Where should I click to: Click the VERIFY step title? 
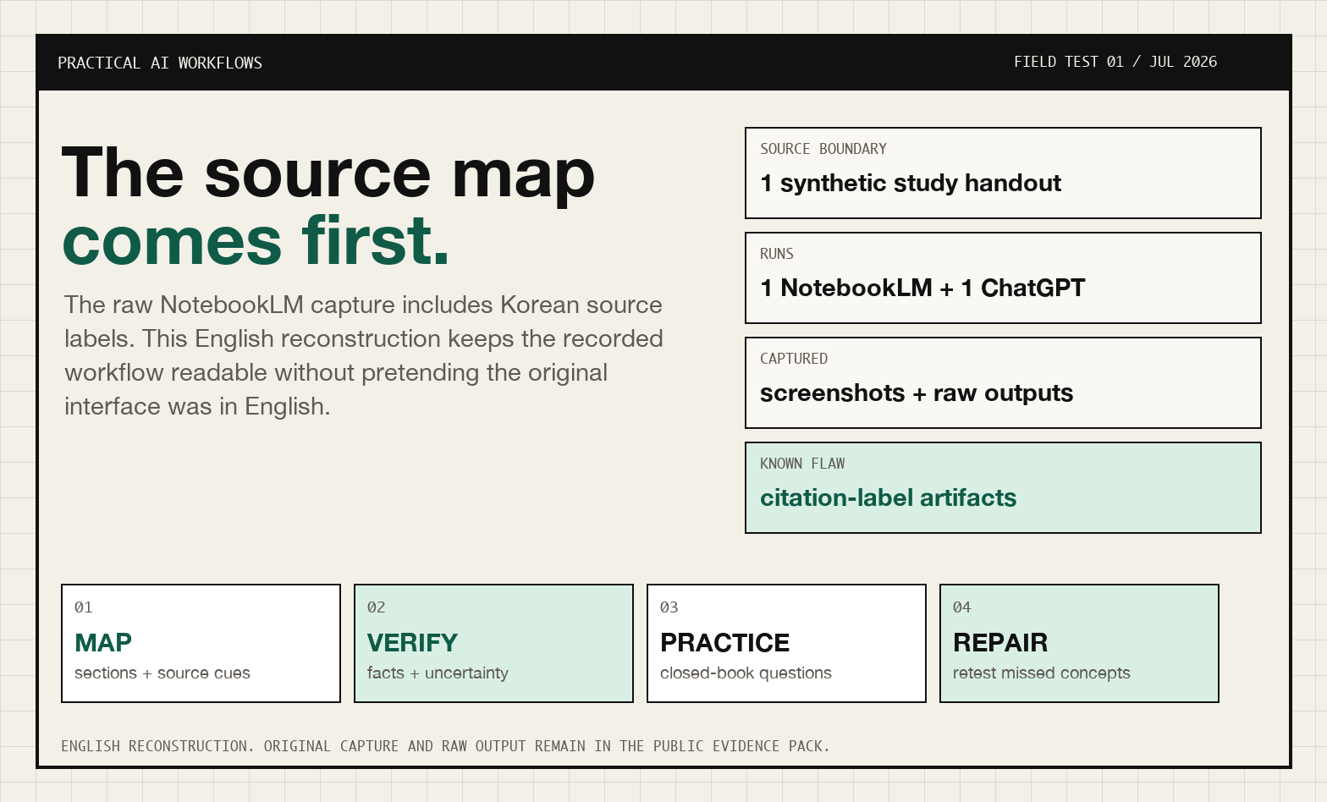412,643
